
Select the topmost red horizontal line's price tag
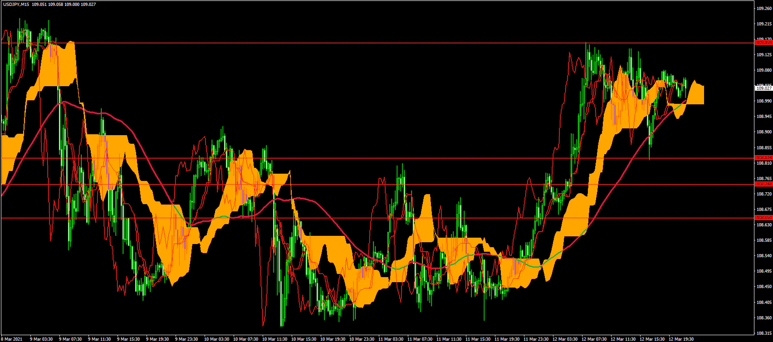tap(763, 43)
